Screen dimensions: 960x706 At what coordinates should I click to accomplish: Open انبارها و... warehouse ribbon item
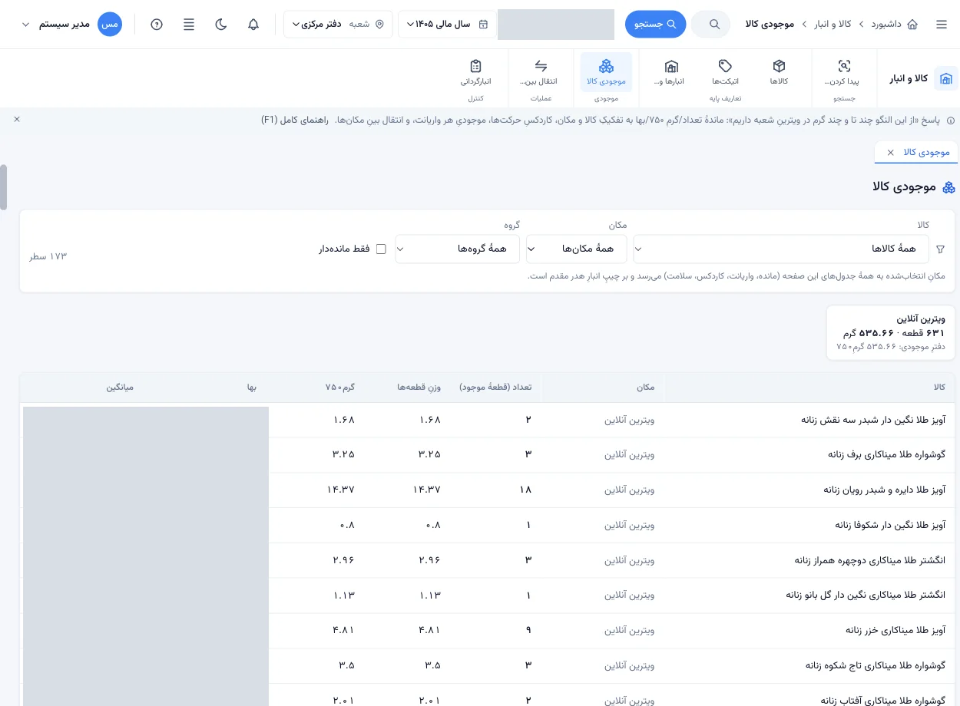(671, 72)
